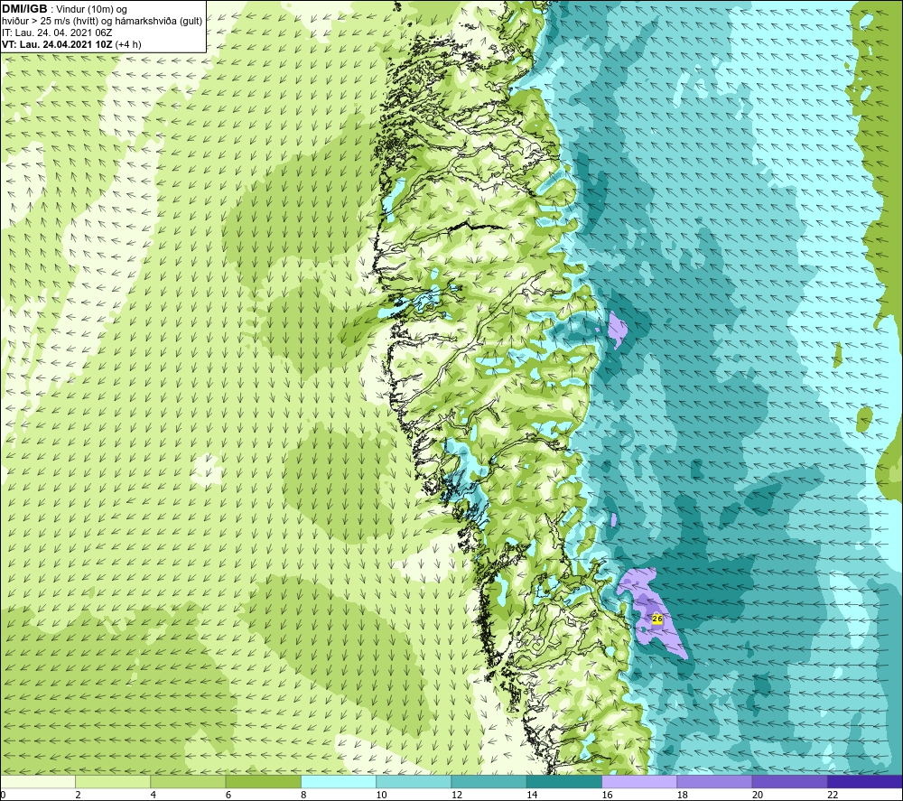Click the legend scale value 8
Image resolution: width=903 pixels, height=801 pixels.
coord(303,795)
